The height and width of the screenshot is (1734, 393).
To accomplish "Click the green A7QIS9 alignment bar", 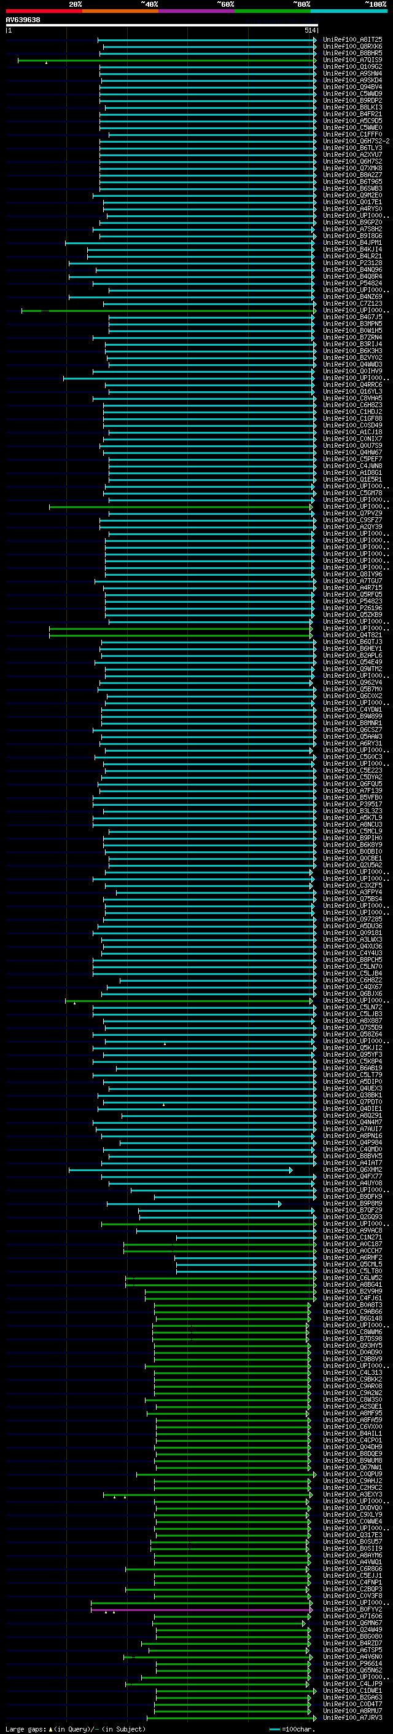I will click(x=166, y=60).
